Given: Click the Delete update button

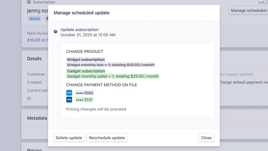Looking at the screenshot, I should (x=69, y=138).
